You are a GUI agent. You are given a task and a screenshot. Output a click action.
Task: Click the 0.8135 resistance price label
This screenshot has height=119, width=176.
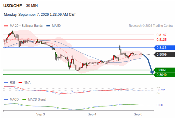pos(161,40)
